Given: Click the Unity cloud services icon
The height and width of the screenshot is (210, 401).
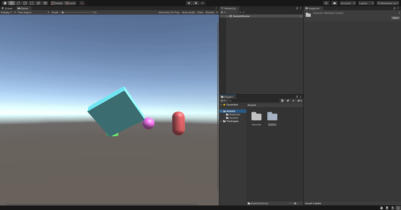Looking at the screenshot, I should click(335, 3).
